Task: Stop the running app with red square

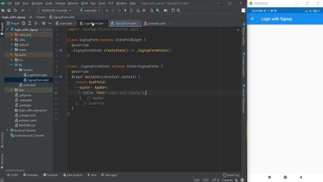Action: [x=144, y=10]
